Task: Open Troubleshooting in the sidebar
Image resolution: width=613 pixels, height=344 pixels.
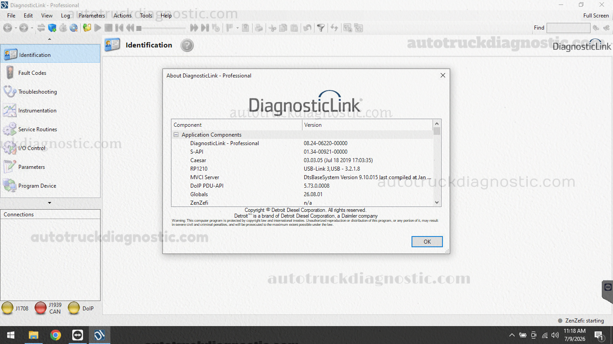Action: (50, 91)
